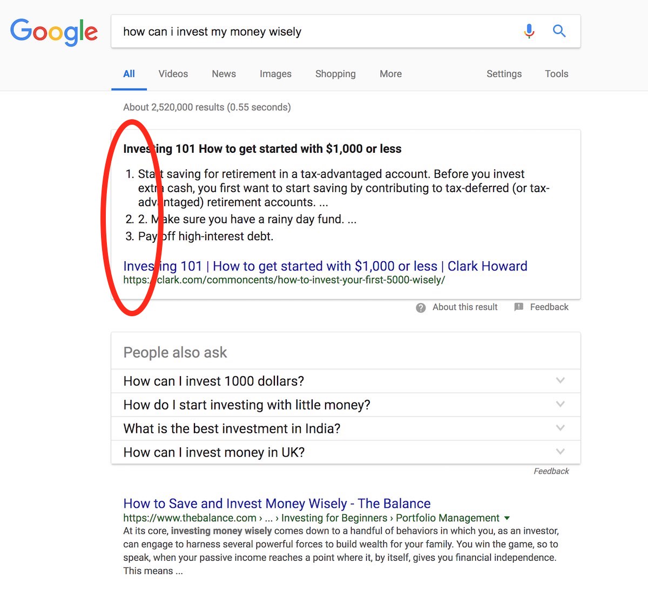Viewport: 648px width, 592px height.
Task: Click the voice search microphone icon
Action: (529, 31)
